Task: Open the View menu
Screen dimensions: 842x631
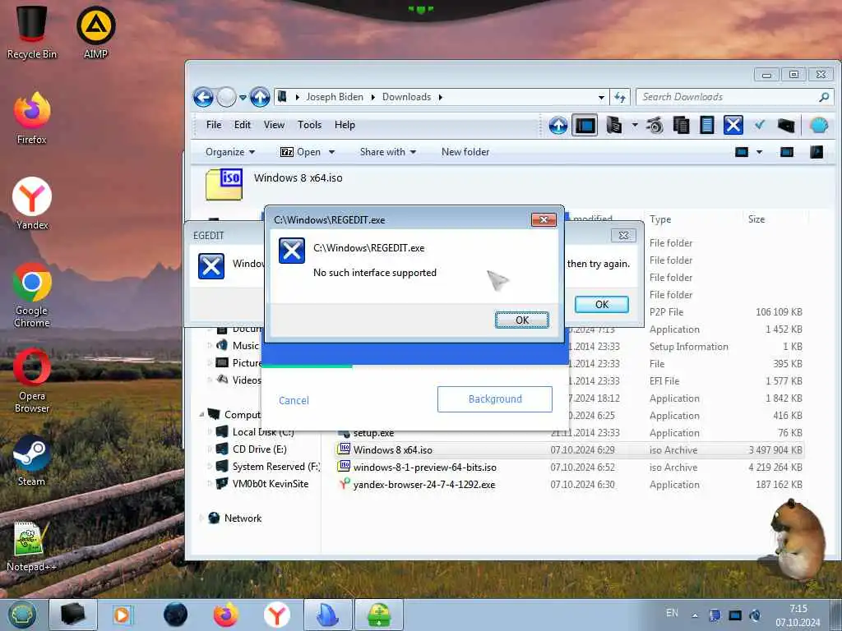Action: coord(274,125)
